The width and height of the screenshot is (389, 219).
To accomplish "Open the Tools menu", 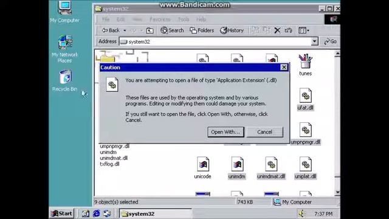I will coord(184,19).
